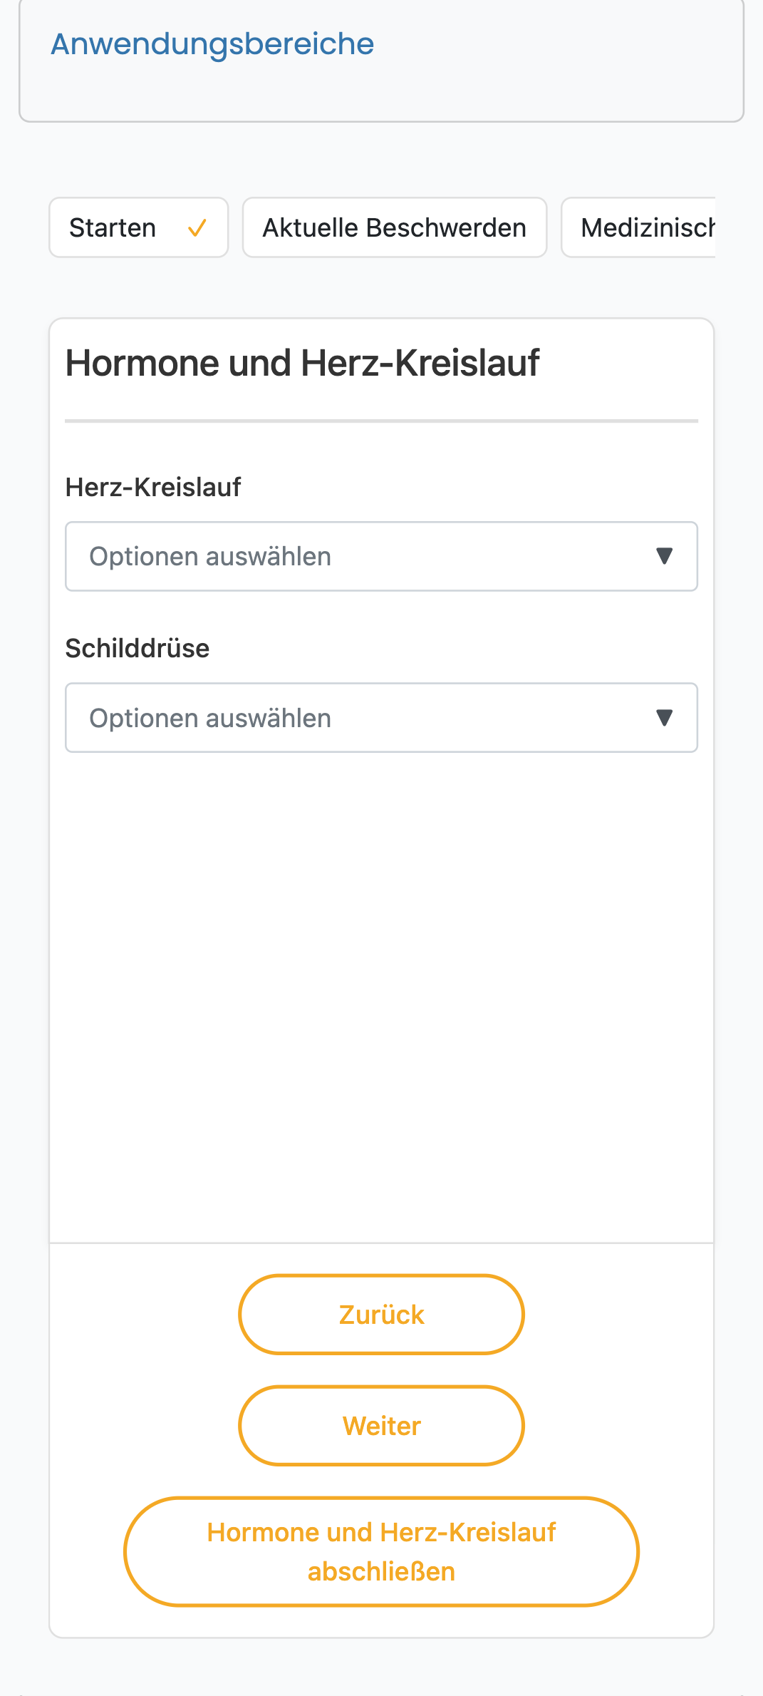Viewport: 763px width, 1696px height.
Task: Open the Aktuelle Beschwerden tab
Action: pos(395,227)
